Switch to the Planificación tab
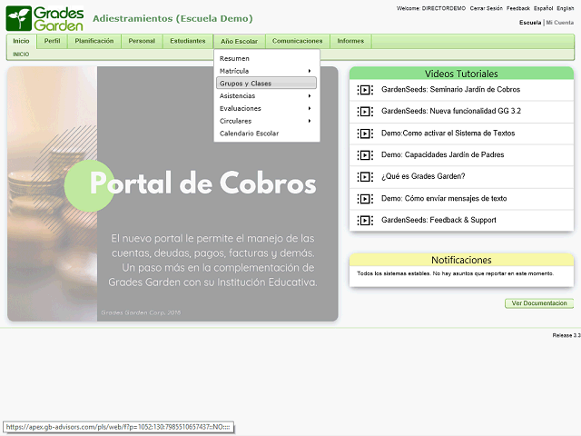The image size is (581, 436). 94,41
